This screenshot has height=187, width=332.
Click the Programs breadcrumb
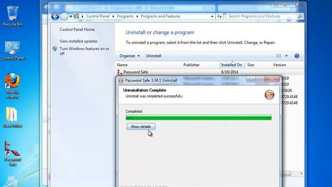pos(125,16)
